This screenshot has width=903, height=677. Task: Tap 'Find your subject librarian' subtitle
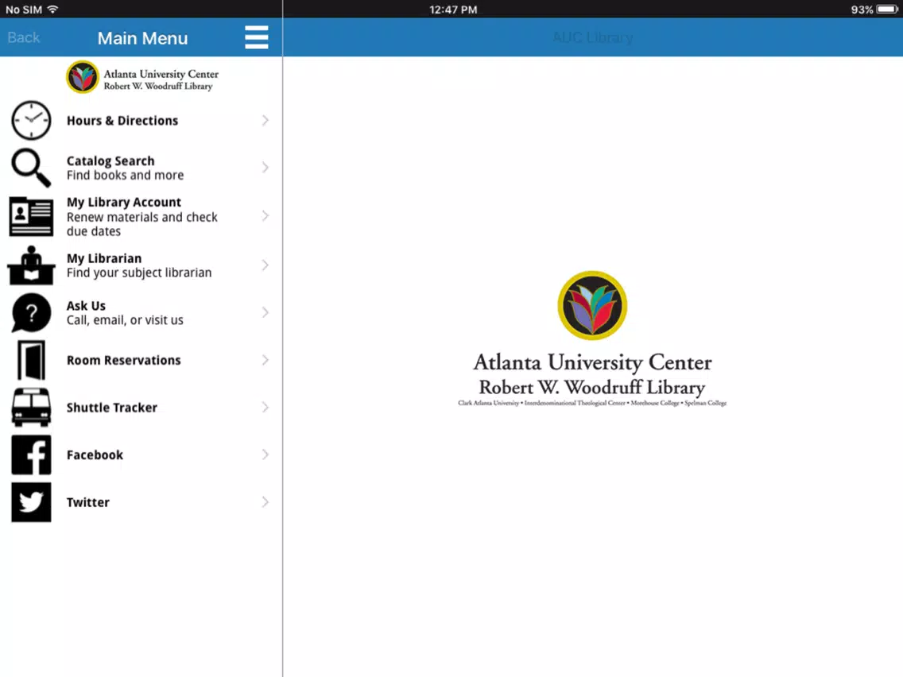coord(139,273)
